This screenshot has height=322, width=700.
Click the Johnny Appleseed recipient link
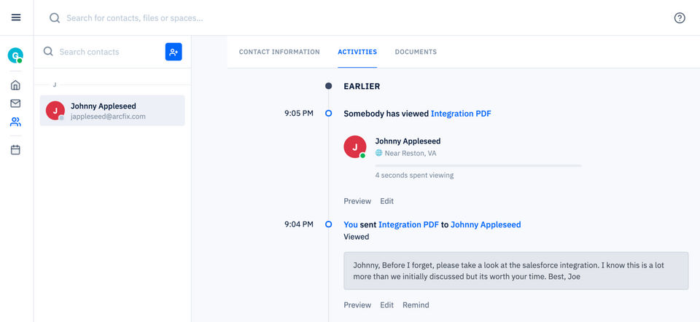pos(486,225)
